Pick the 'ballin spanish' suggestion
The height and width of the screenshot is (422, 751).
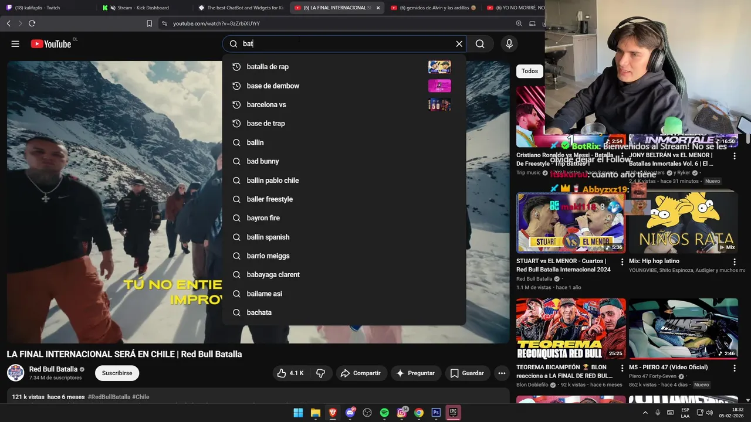(344, 237)
